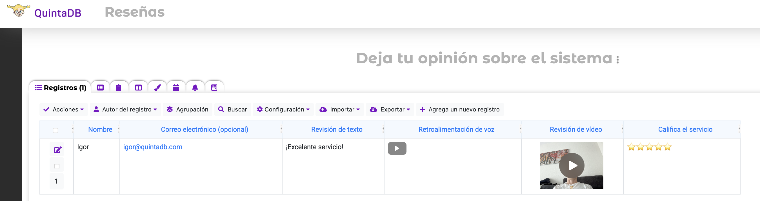760x201 pixels.
Task: Open the bell notifications tab icon
Action: (x=195, y=88)
